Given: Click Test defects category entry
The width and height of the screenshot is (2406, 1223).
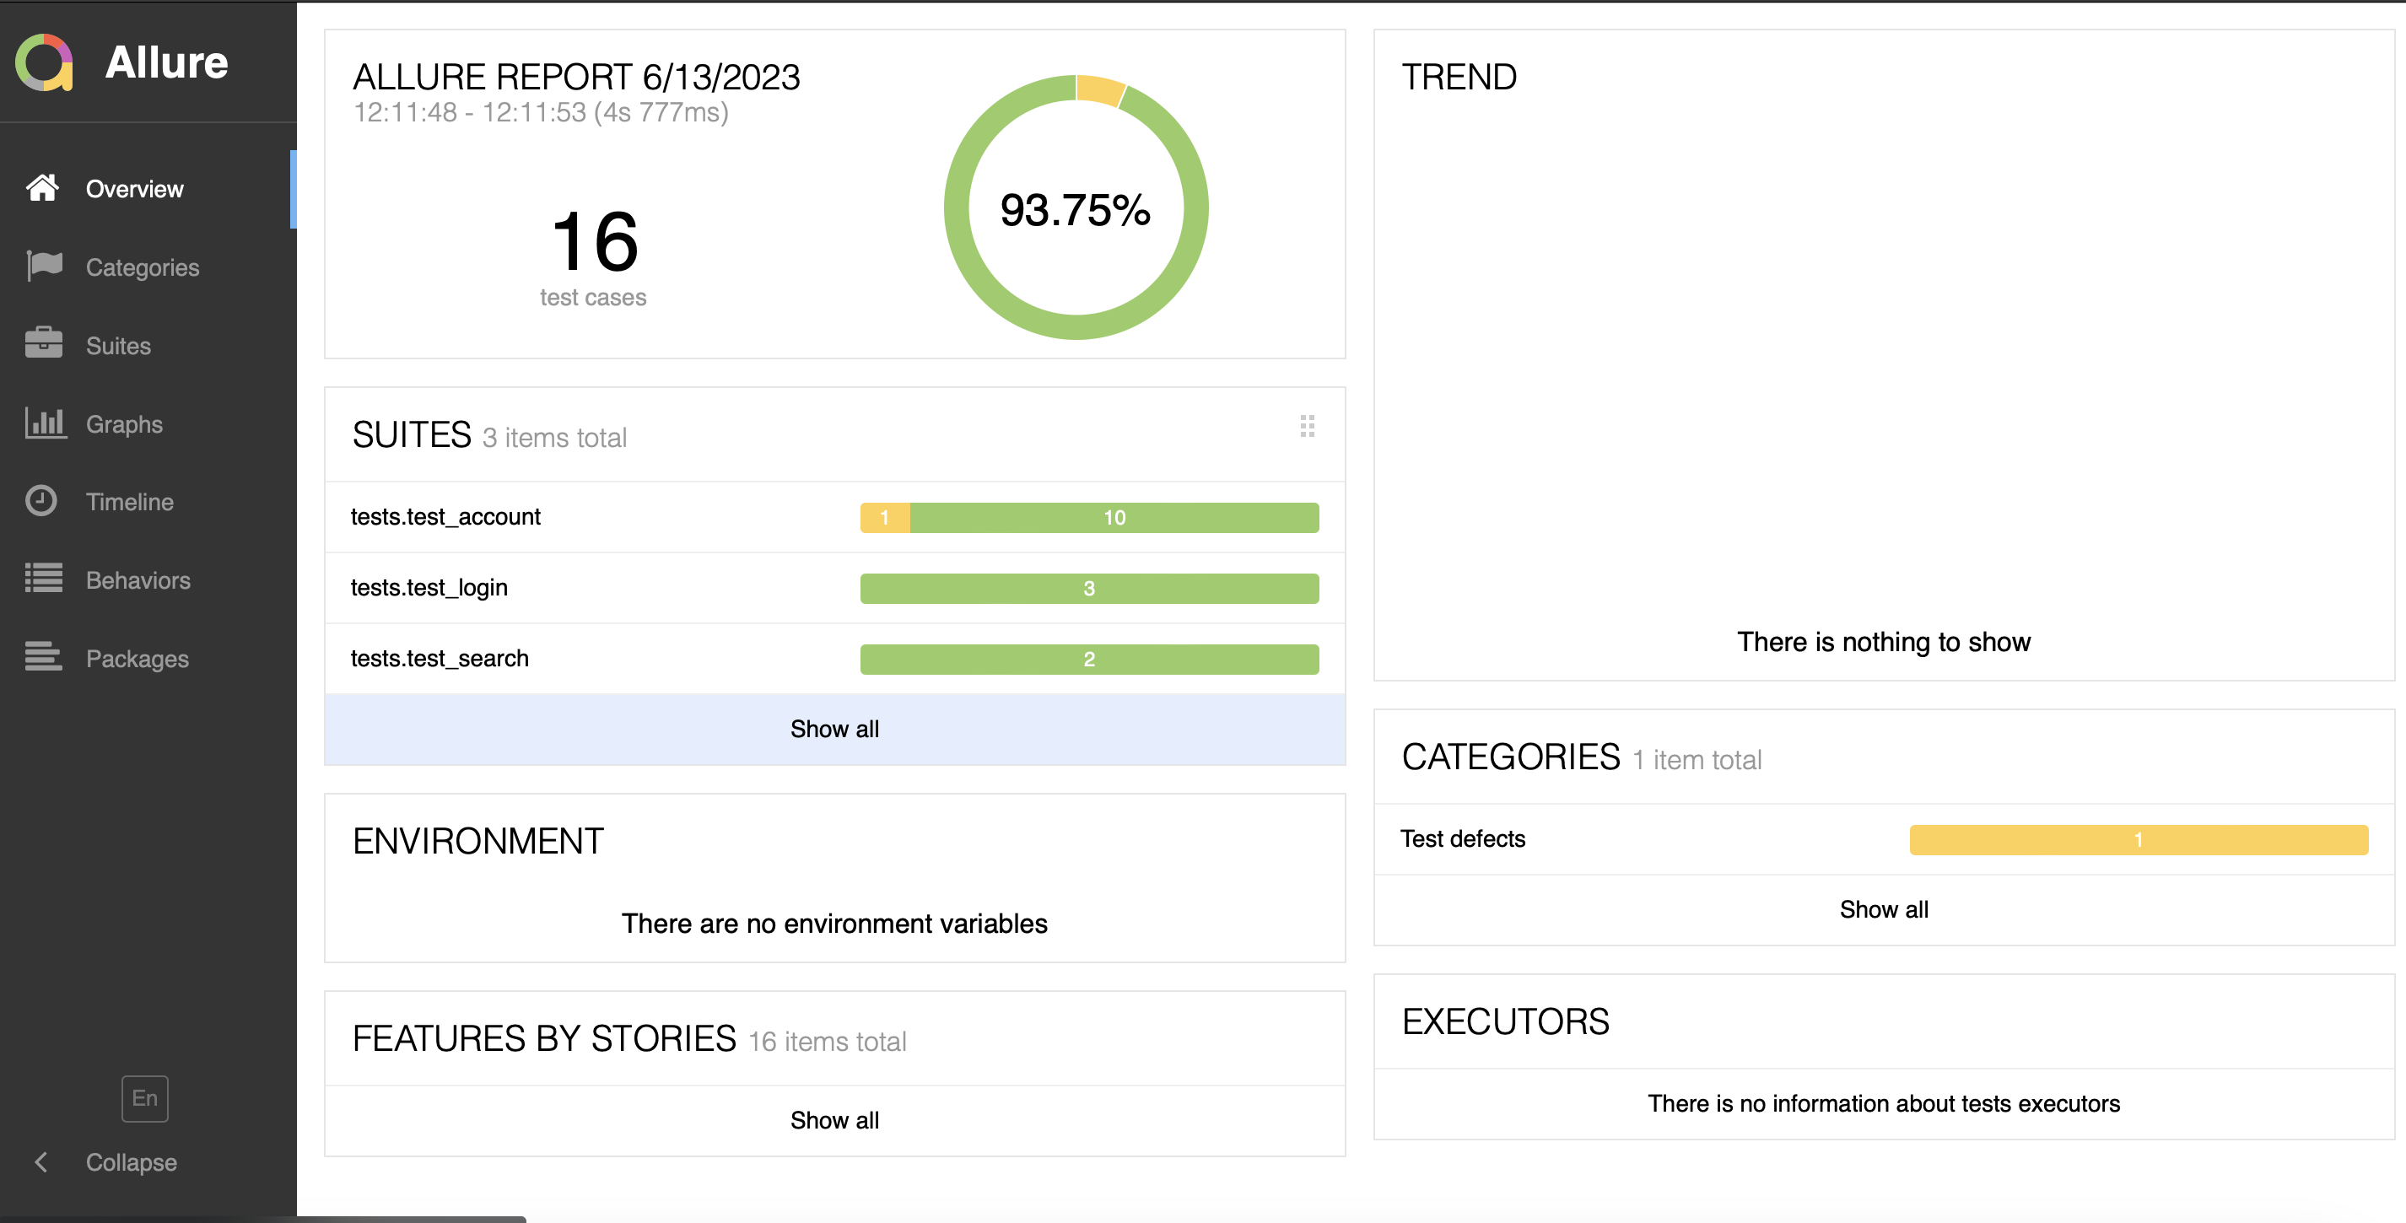Looking at the screenshot, I should (x=1463, y=838).
